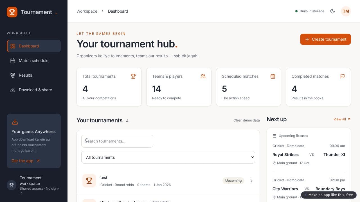Click the 09:00 am fixture time

tap(337, 146)
